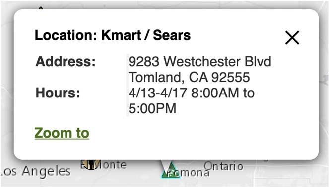Click the map area right of Ontario
The height and width of the screenshot is (187, 329).
coord(285,173)
